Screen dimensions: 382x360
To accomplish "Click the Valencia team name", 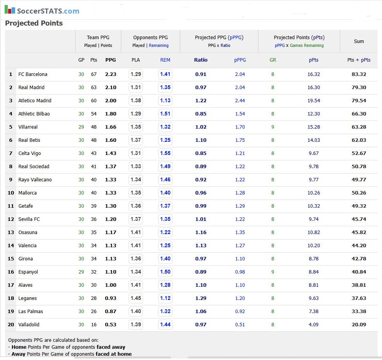I will coord(27,245).
